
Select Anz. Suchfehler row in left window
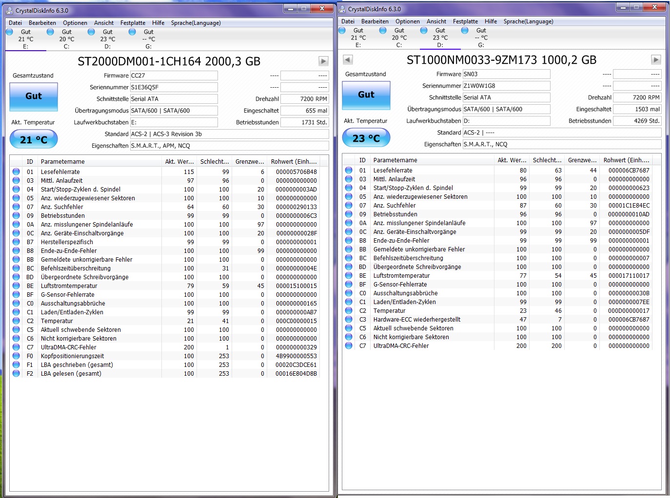click(165, 207)
